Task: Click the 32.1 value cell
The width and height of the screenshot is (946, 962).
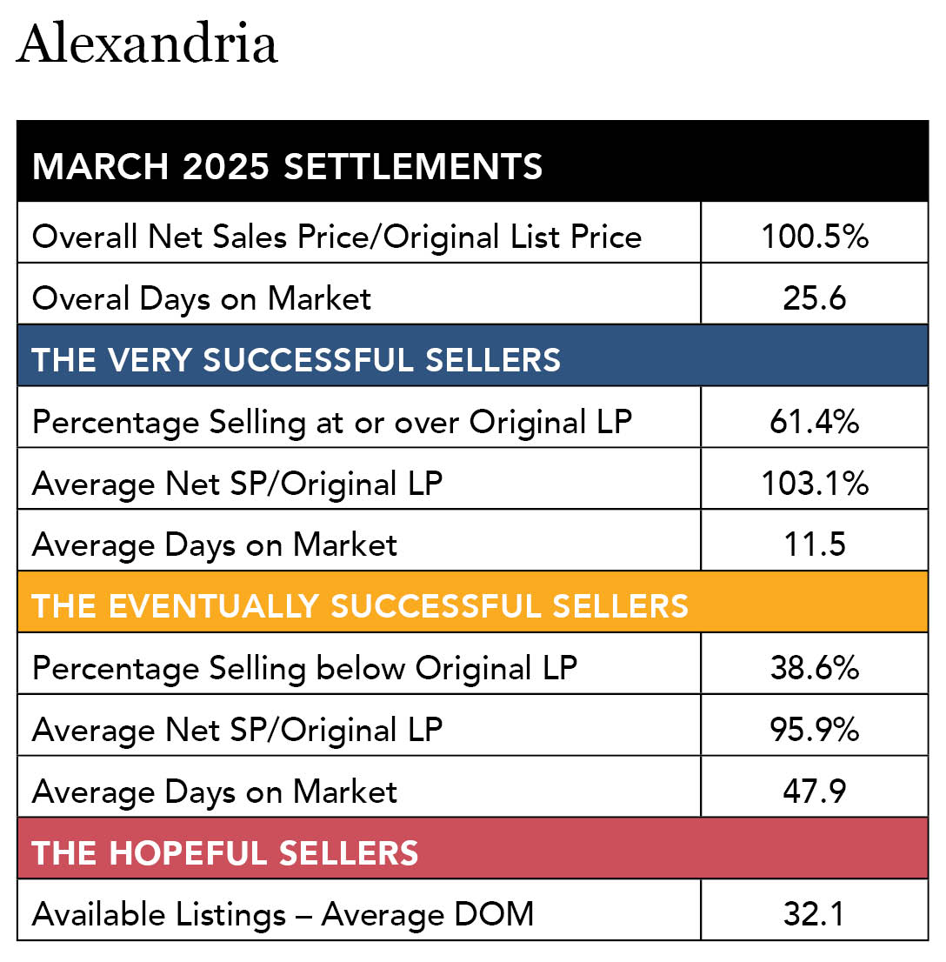Action: click(814, 914)
